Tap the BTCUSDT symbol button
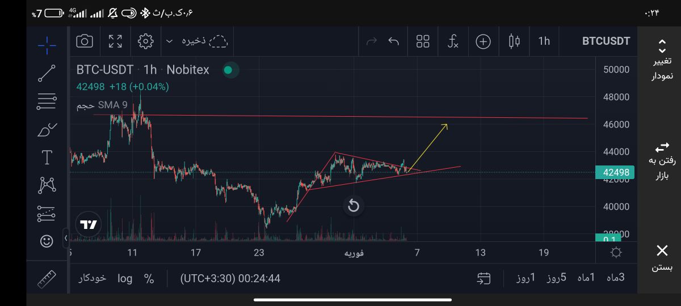Screen dimensions: 681x306 tap(606, 41)
